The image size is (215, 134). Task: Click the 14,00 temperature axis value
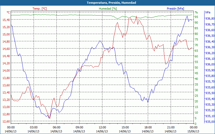coord(6,70)
